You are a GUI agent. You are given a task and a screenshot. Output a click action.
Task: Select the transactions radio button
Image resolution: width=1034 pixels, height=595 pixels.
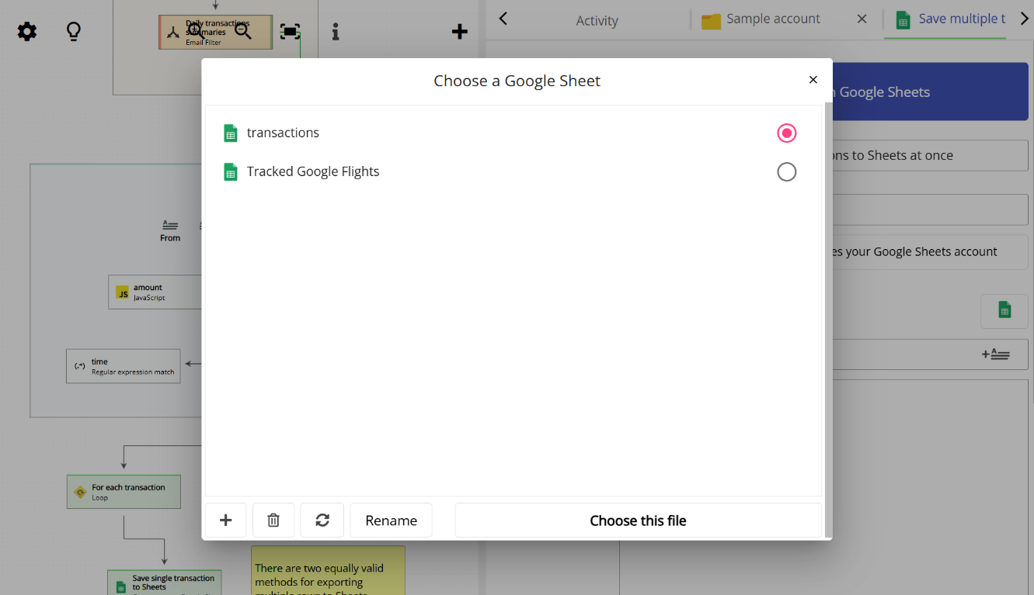pos(786,133)
